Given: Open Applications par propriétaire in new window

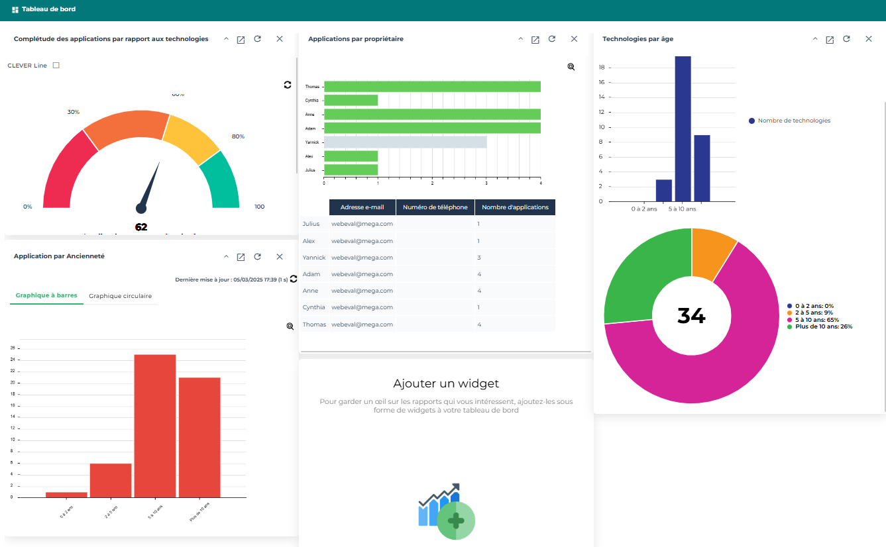Looking at the screenshot, I should 535,40.
